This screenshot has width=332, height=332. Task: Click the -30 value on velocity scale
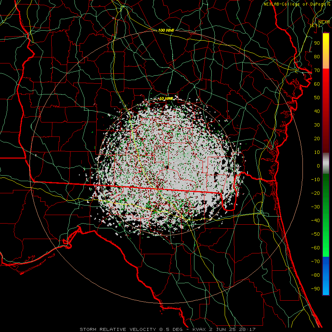[315, 207]
